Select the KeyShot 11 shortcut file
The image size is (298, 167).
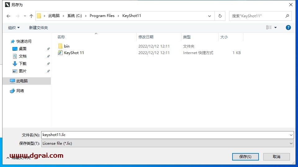point(74,53)
